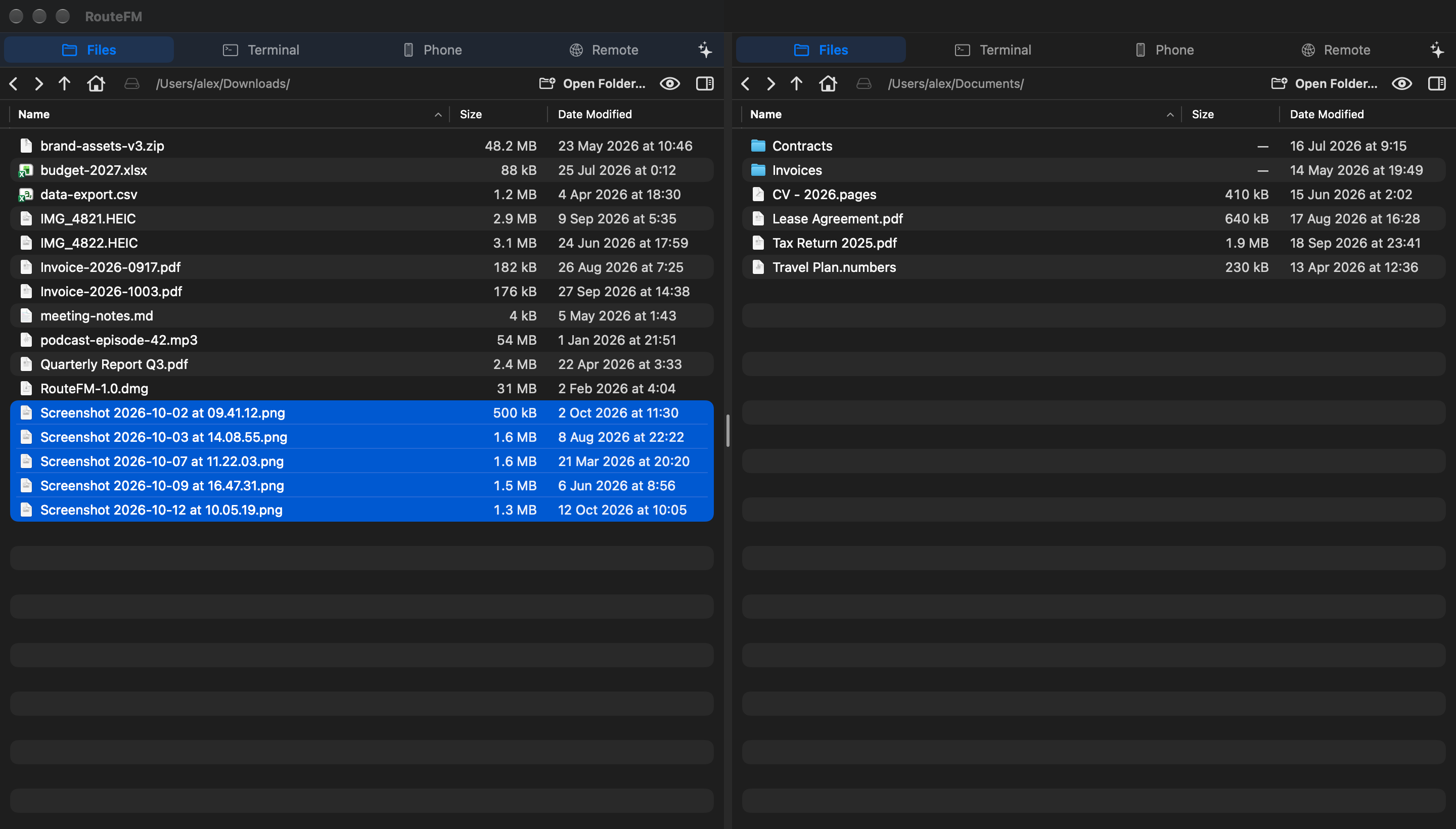Click the data-export.csv file icon
Image resolution: width=1456 pixels, height=829 pixels.
click(26, 195)
